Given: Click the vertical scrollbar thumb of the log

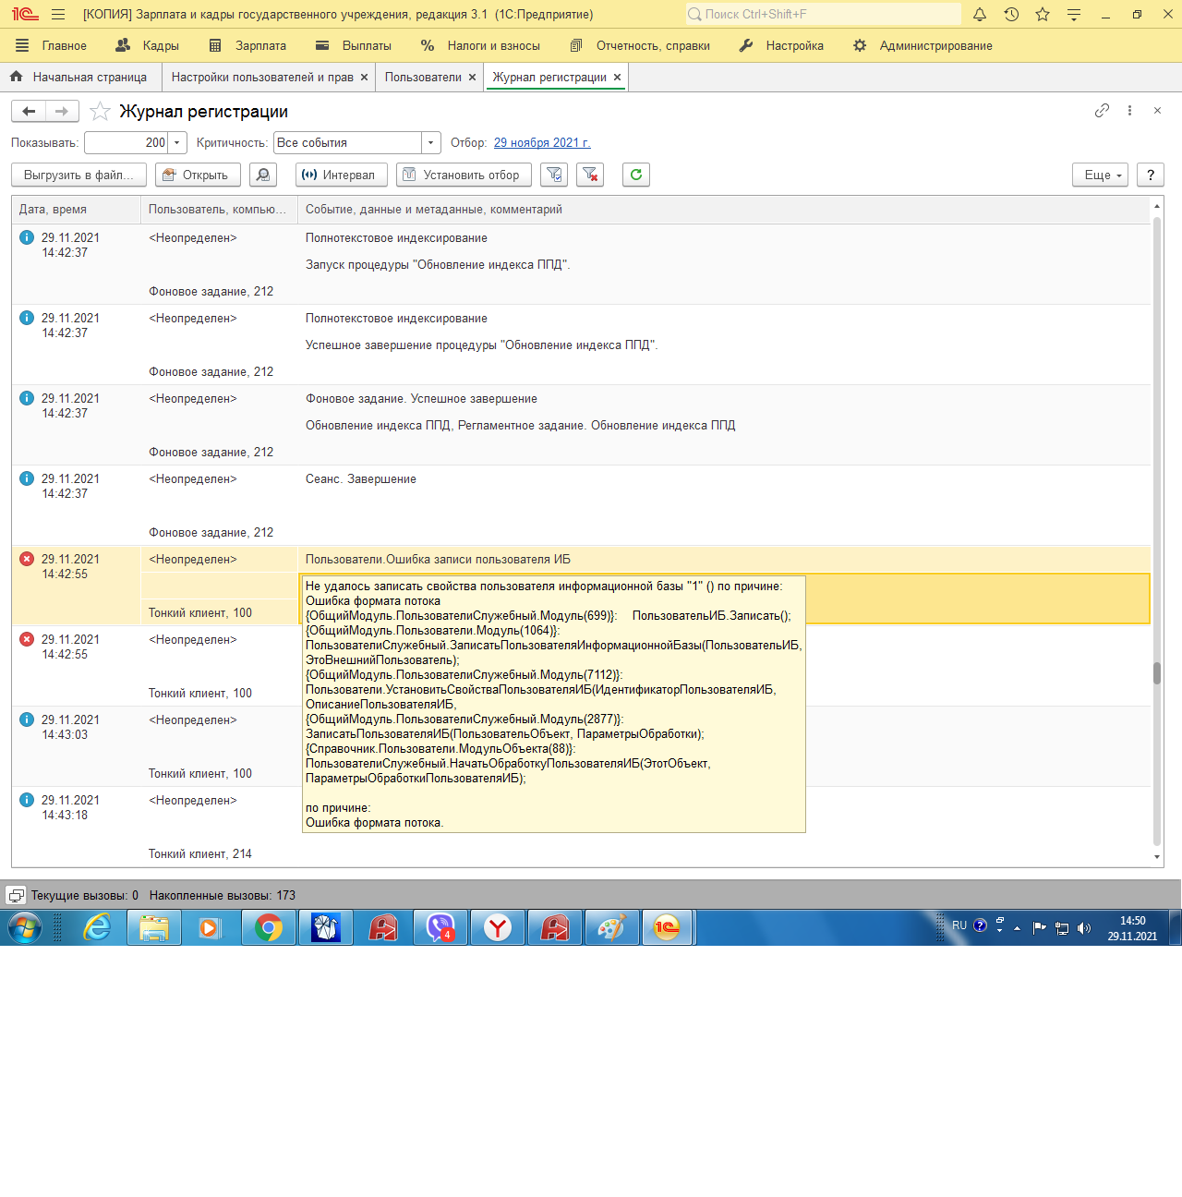Looking at the screenshot, I should (x=1157, y=673).
